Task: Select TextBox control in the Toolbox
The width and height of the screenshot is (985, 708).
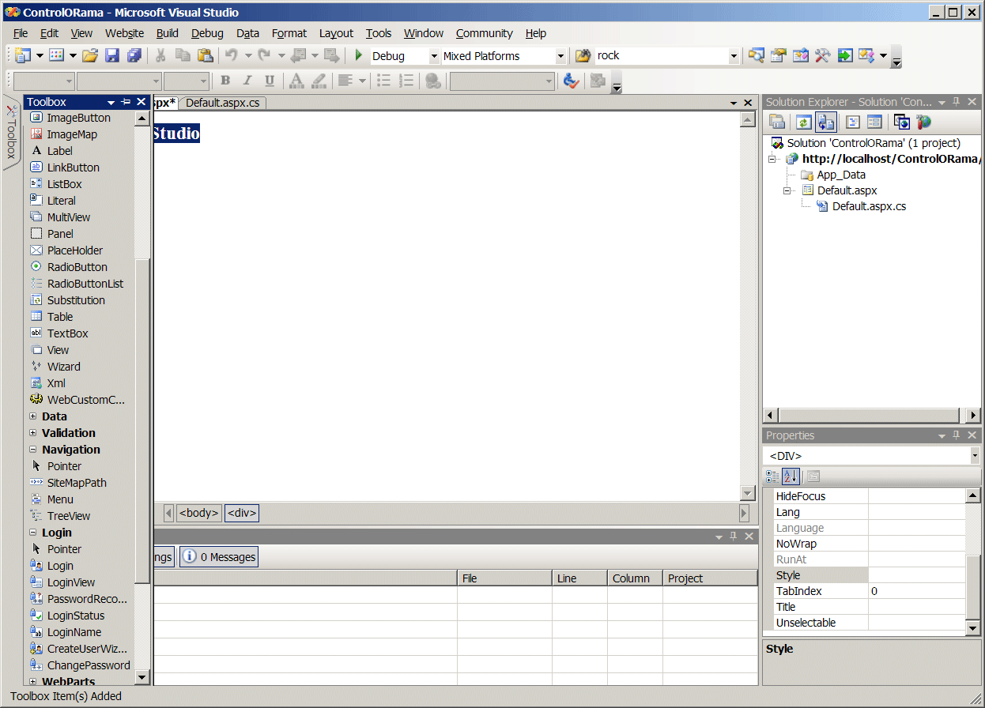Action: tap(67, 333)
